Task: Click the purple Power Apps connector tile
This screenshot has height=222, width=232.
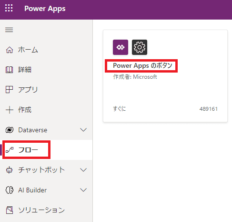Action: coord(121,47)
